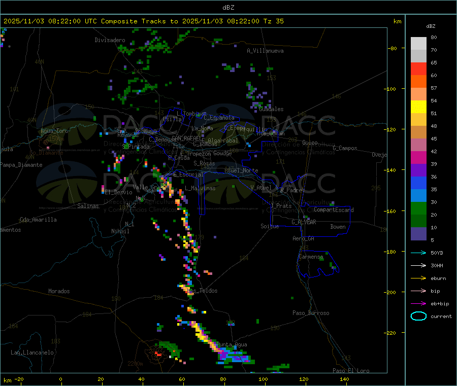
Task: Pick the orange 57–60 dBZ legend swatch
Action: [418, 82]
